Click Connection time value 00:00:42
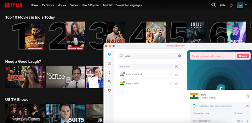252x123 pixels. tap(238, 114)
